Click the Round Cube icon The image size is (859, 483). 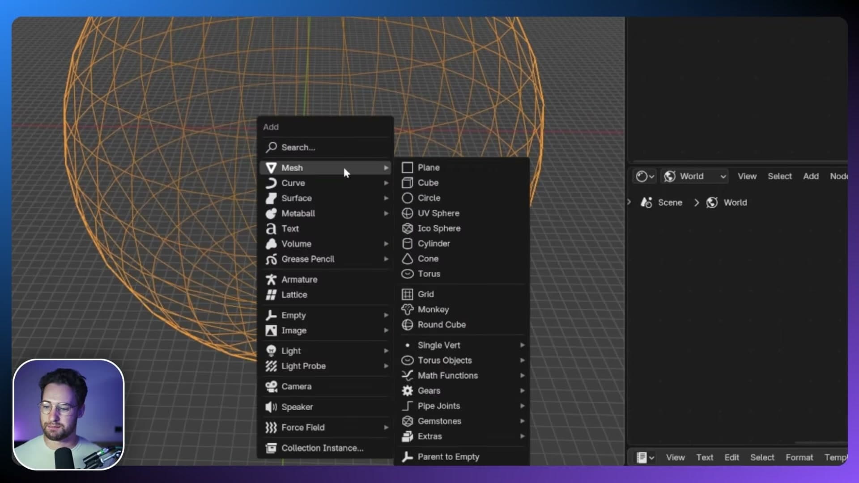pos(407,325)
